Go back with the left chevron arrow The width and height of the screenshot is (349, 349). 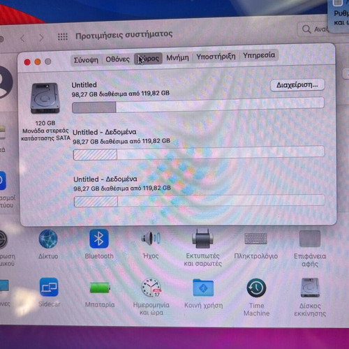coord(22,38)
